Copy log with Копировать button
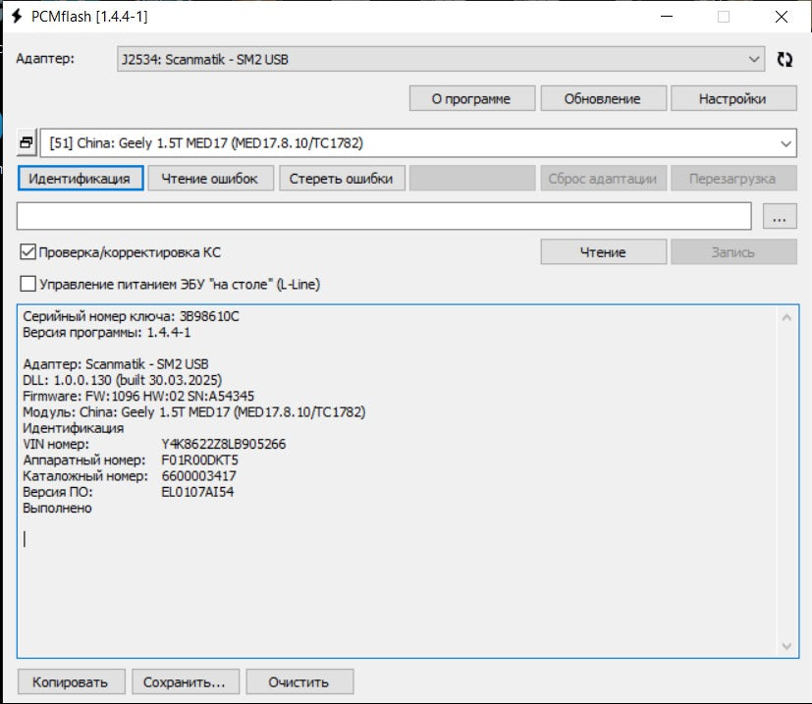The width and height of the screenshot is (812, 704). [x=71, y=681]
